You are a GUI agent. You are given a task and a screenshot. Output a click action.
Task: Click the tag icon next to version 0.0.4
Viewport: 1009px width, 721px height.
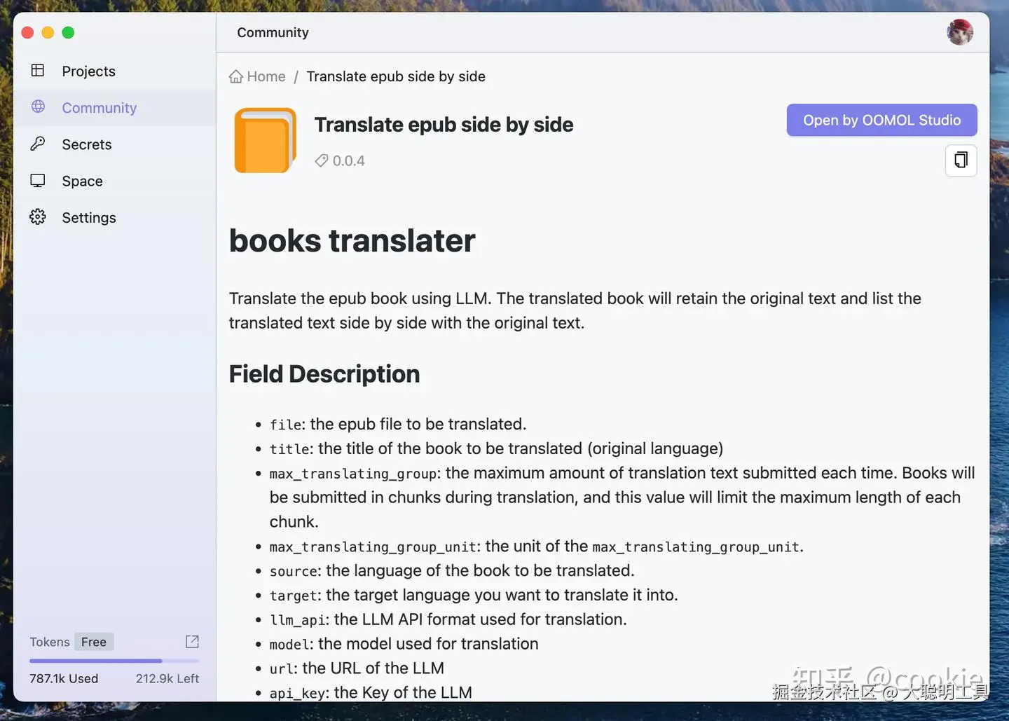point(321,160)
